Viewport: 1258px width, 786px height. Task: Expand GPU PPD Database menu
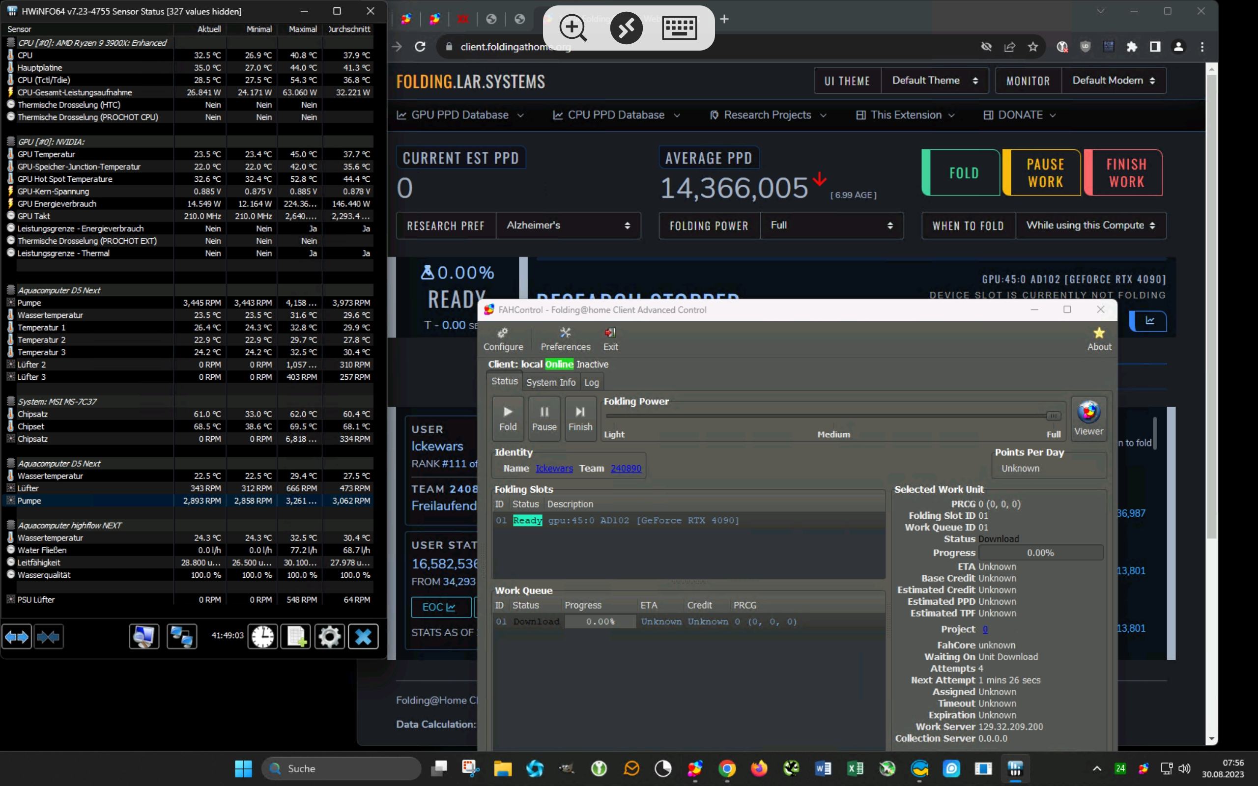click(x=460, y=115)
